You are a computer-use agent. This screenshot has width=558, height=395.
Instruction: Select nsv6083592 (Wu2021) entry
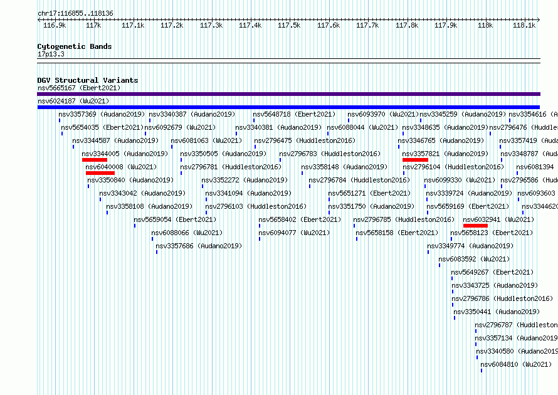[475, 259]
